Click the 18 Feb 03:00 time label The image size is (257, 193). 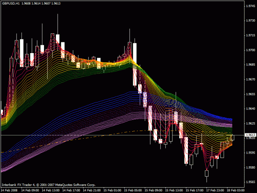[x=236, y=191]
